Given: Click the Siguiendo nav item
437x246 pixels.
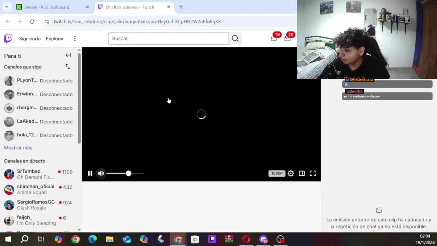Looking at the screenshot, I should [x=30, y=39].
